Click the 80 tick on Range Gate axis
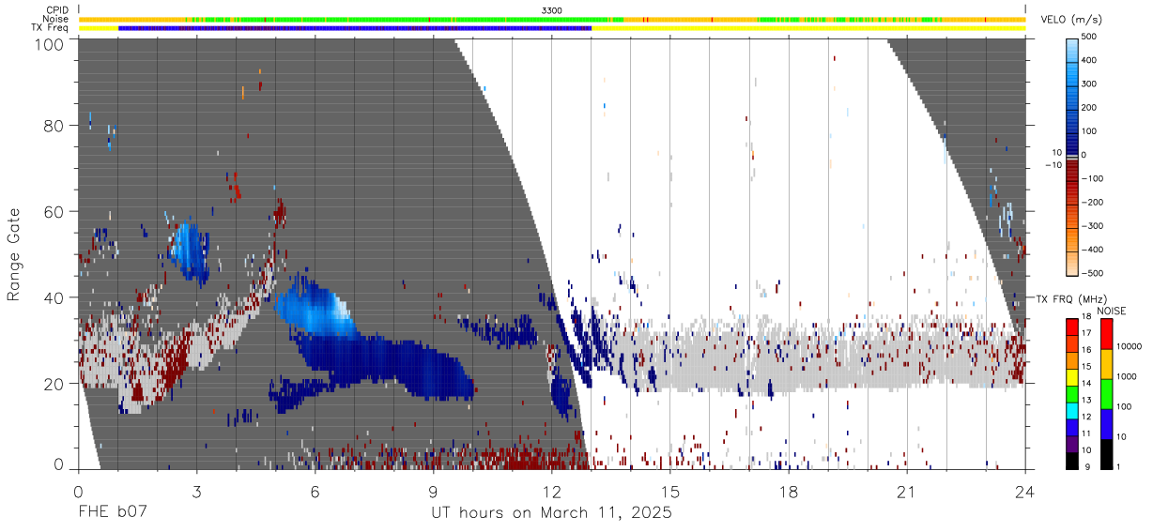This screenshot has width=1153, height=532. tap(54, 126)
